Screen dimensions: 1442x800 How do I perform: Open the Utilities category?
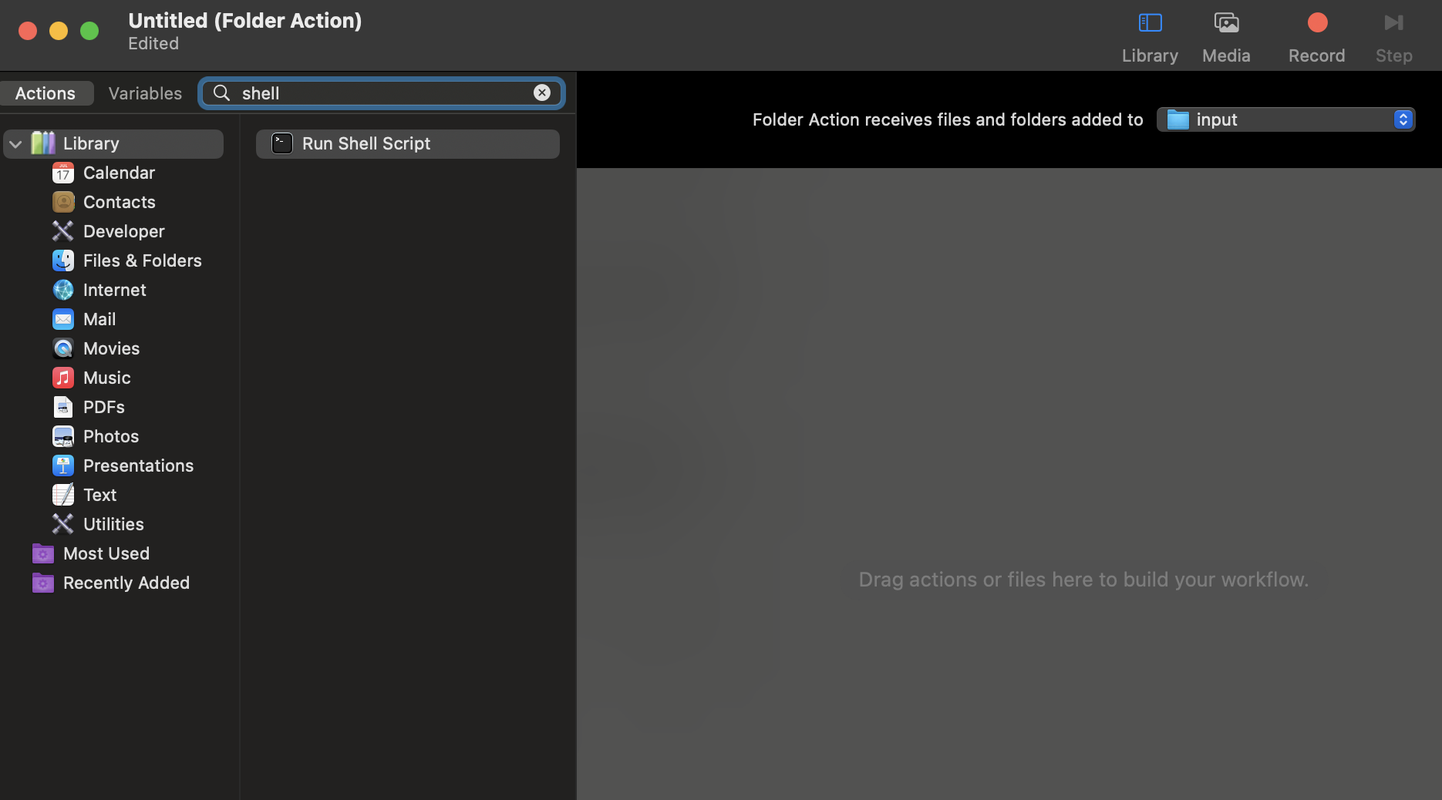pyautogui.click(x=113, y=524)
